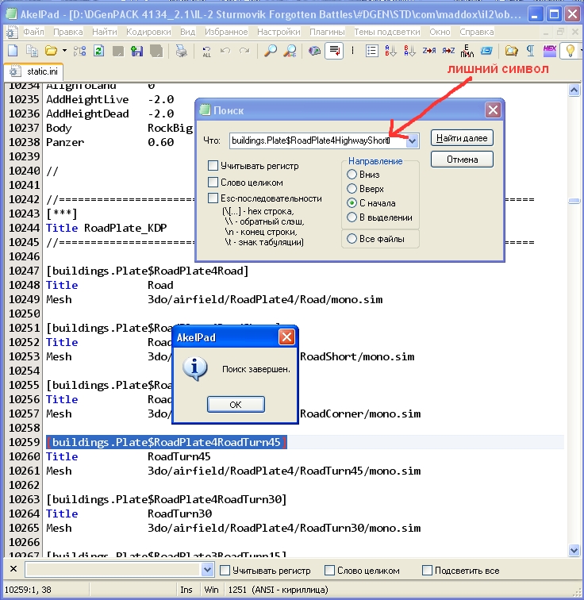Print the document using printer icon
Screen dimensions: 584x600
pos(181,51)
